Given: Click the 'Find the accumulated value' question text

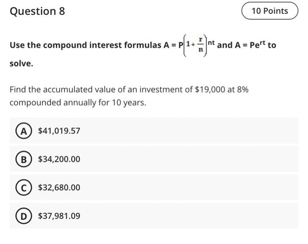Looking at the screenshot, I should (x=129, y=90).
